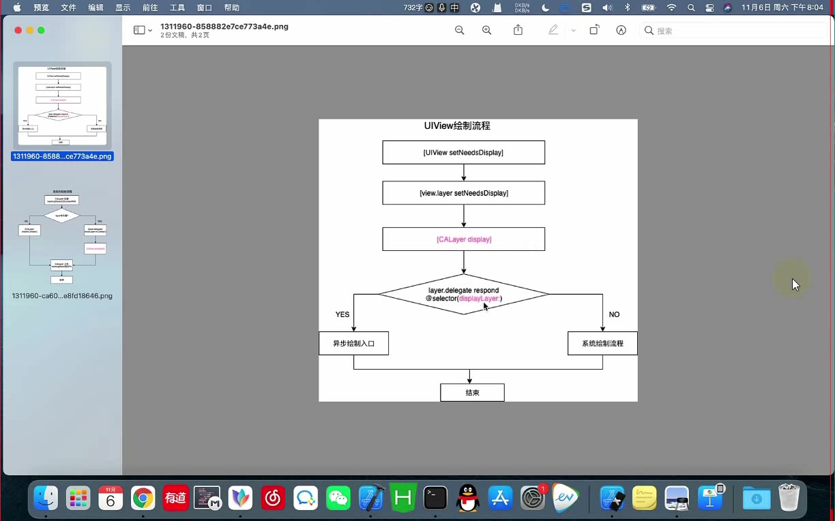Open the 工具 menu in the menu bar
Viewport: 835px width, 521px height.
[x=177, y=8]
